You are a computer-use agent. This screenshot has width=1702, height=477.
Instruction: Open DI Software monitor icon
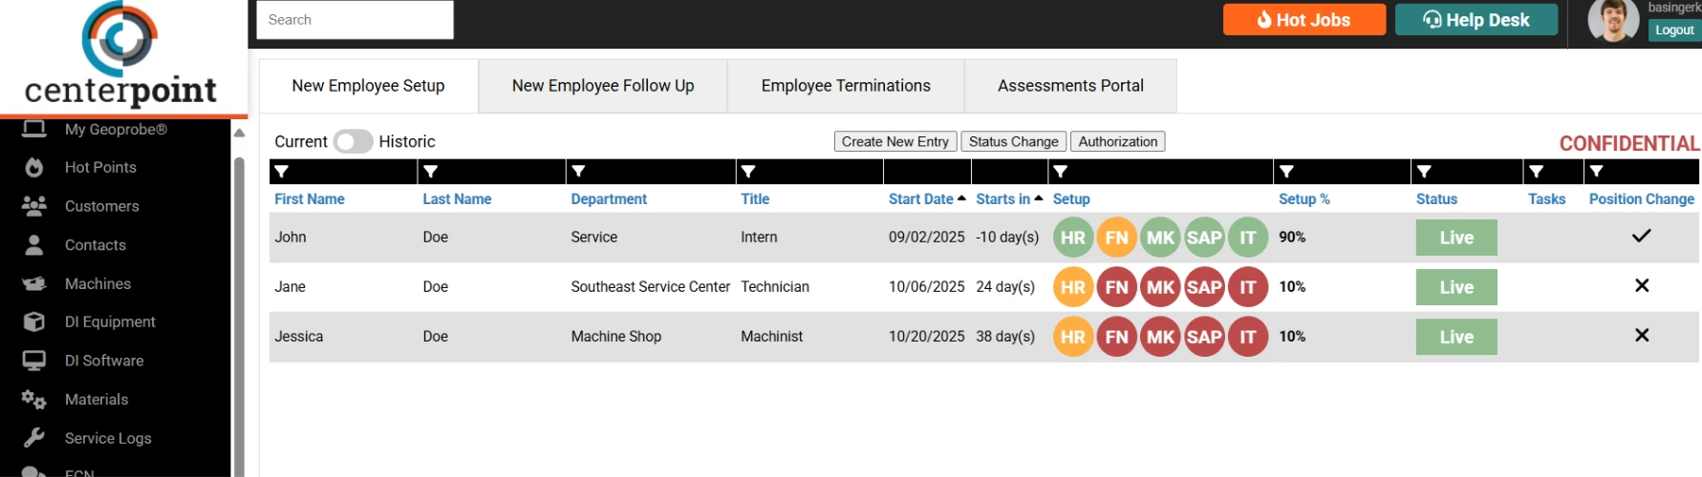click(34, 361)
